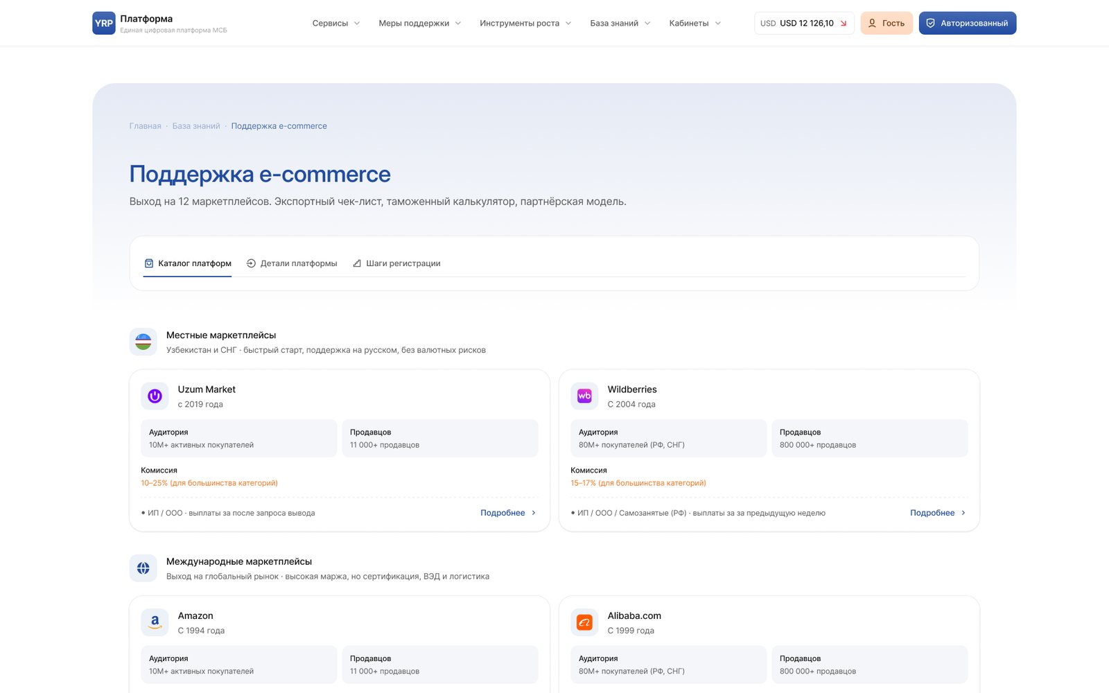Click the globe icon for international marketplaces
The image size is (1109, 693).
click(143, 568)
